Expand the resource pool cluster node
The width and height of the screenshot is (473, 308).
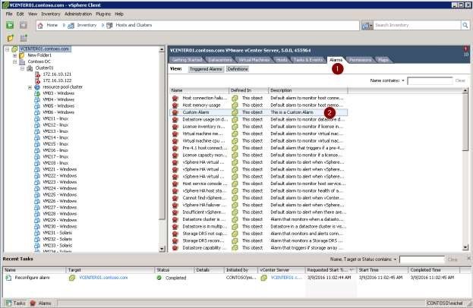(30, 87)
